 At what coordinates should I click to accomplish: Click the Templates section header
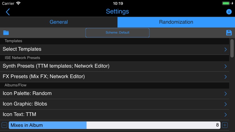[114, 41]
